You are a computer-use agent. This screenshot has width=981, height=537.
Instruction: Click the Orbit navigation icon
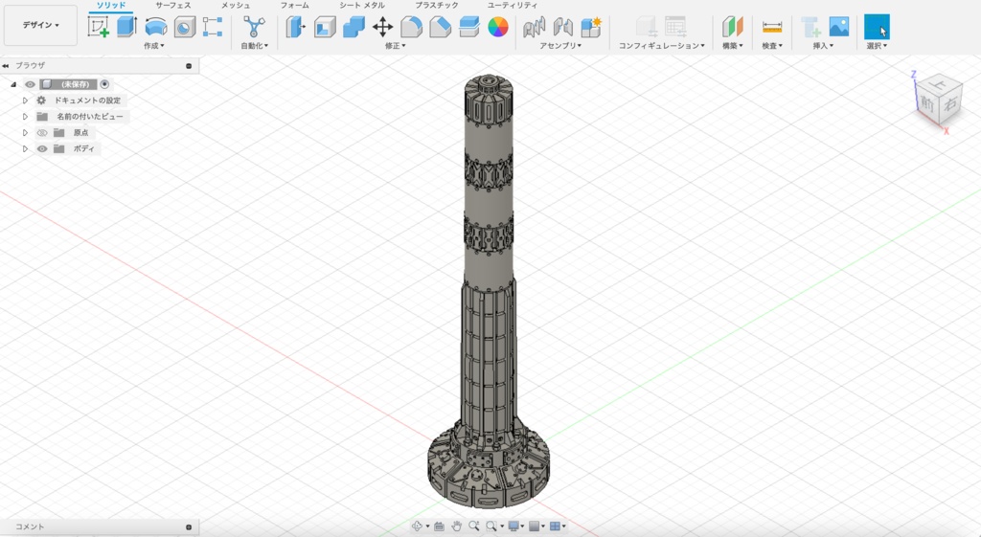(417, 526)
